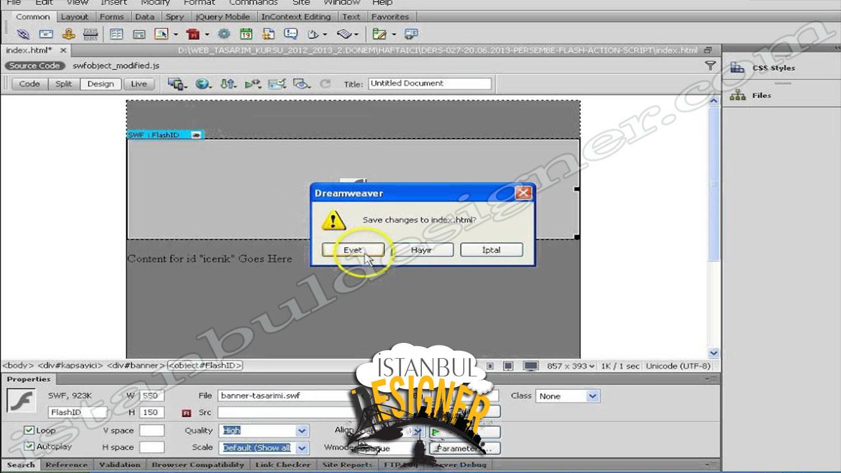Click the Templates icon
This screenshot has width=841, height=473.
380,34
